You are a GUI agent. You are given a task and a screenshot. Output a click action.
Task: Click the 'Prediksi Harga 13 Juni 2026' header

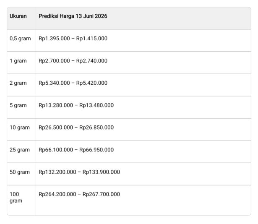point(143,18)
